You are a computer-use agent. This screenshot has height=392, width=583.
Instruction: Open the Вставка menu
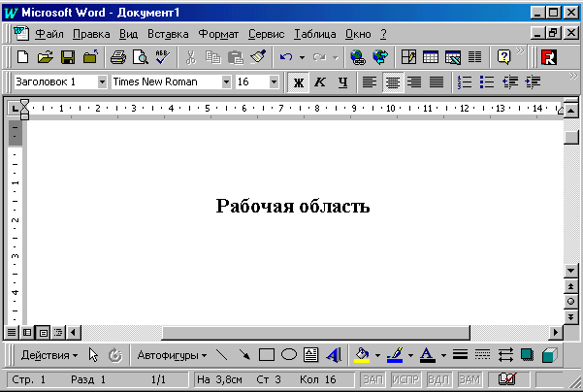coord(168,34)
